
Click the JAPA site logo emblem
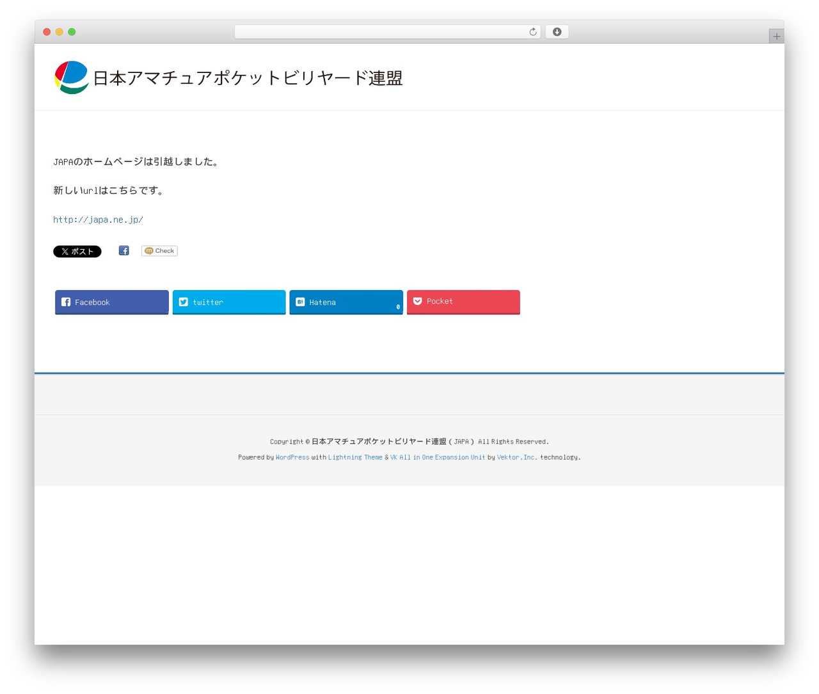coord(72,77)
